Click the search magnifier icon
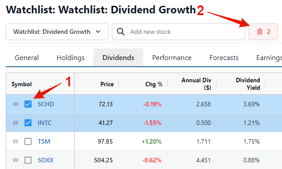The image size is (282, 169). [120, 32]
